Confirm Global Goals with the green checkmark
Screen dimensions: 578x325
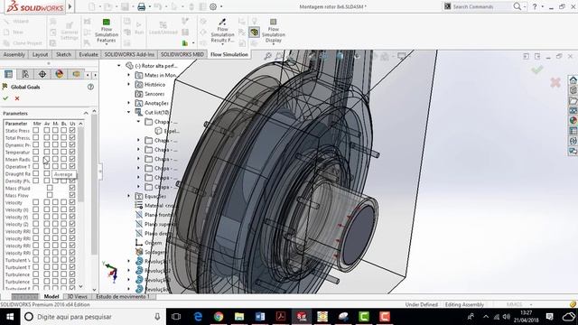coord(5,98)
